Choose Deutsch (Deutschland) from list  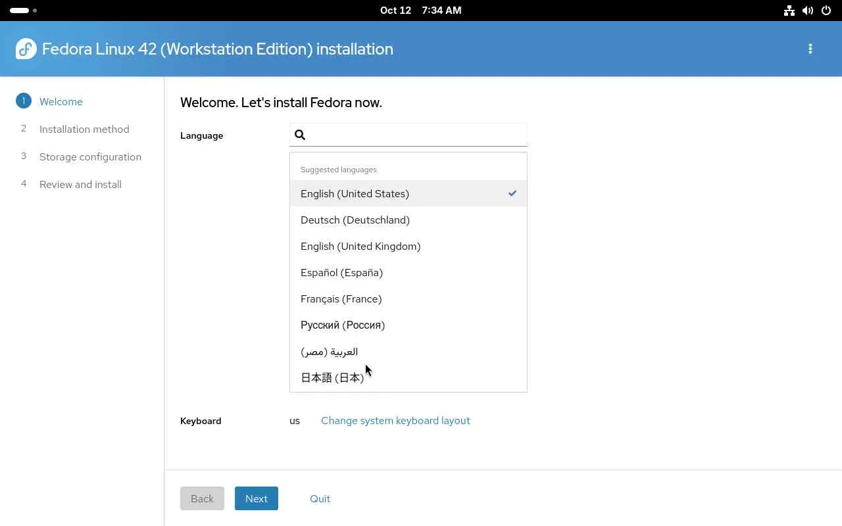coord(355,220)
